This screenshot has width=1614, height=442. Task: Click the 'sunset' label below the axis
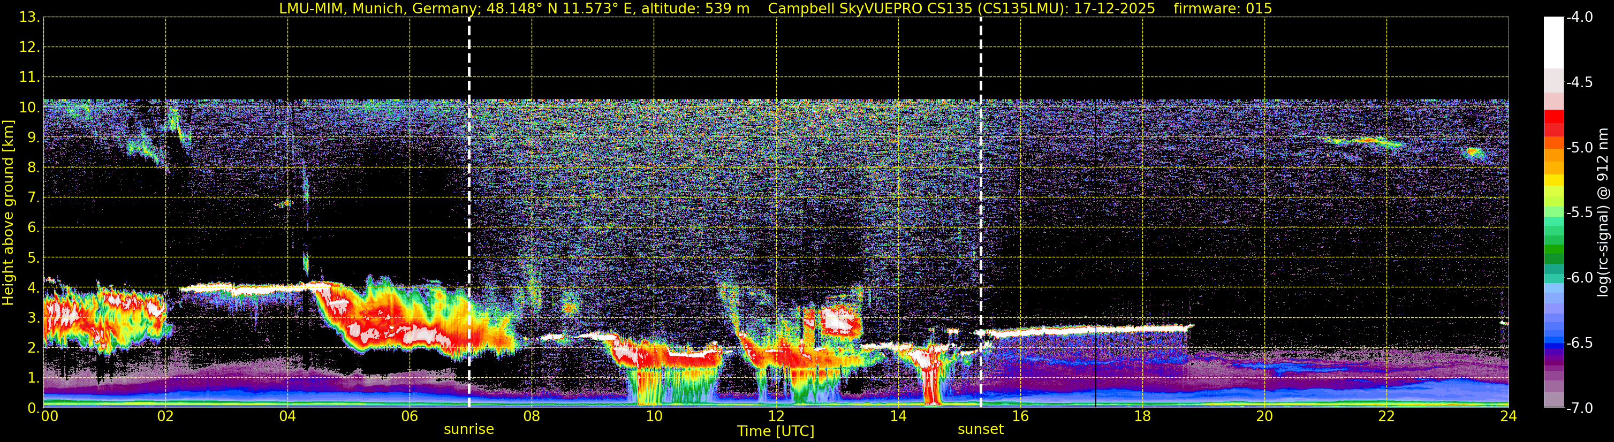pyautogui.click(x=981, y=430)
